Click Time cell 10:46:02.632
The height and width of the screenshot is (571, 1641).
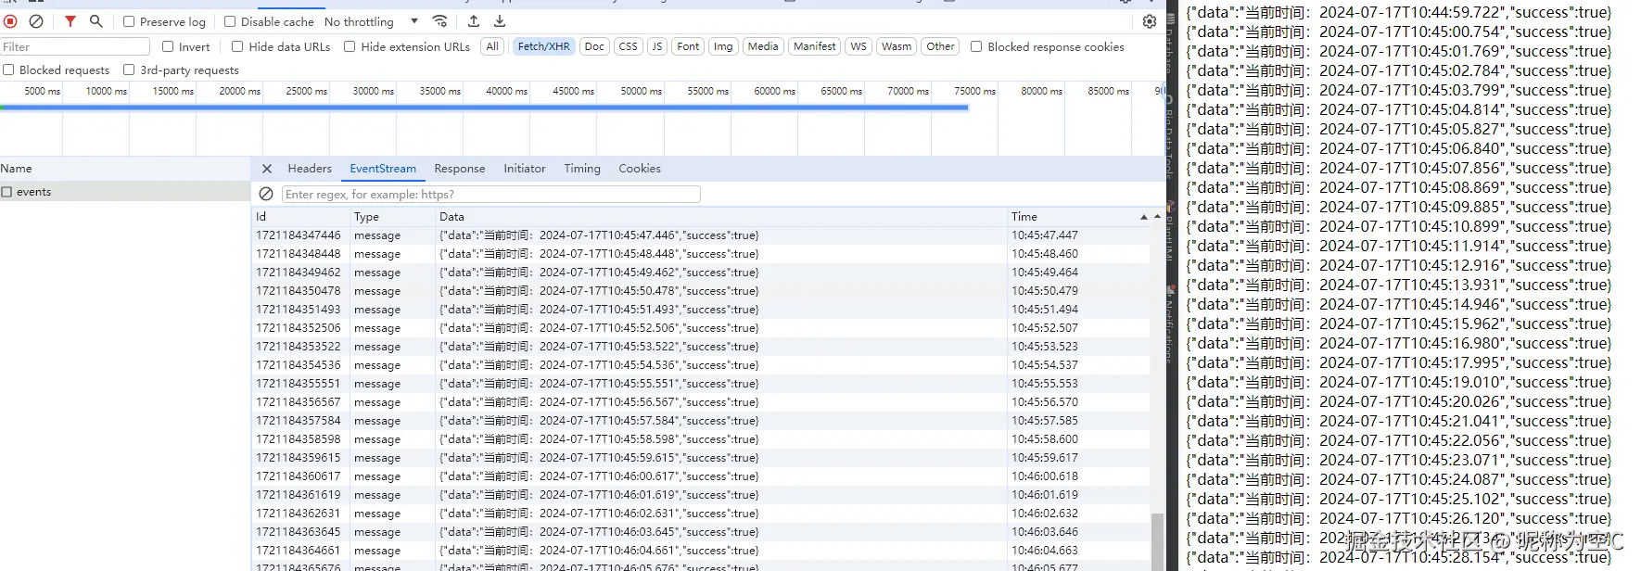pos(1045,514)
